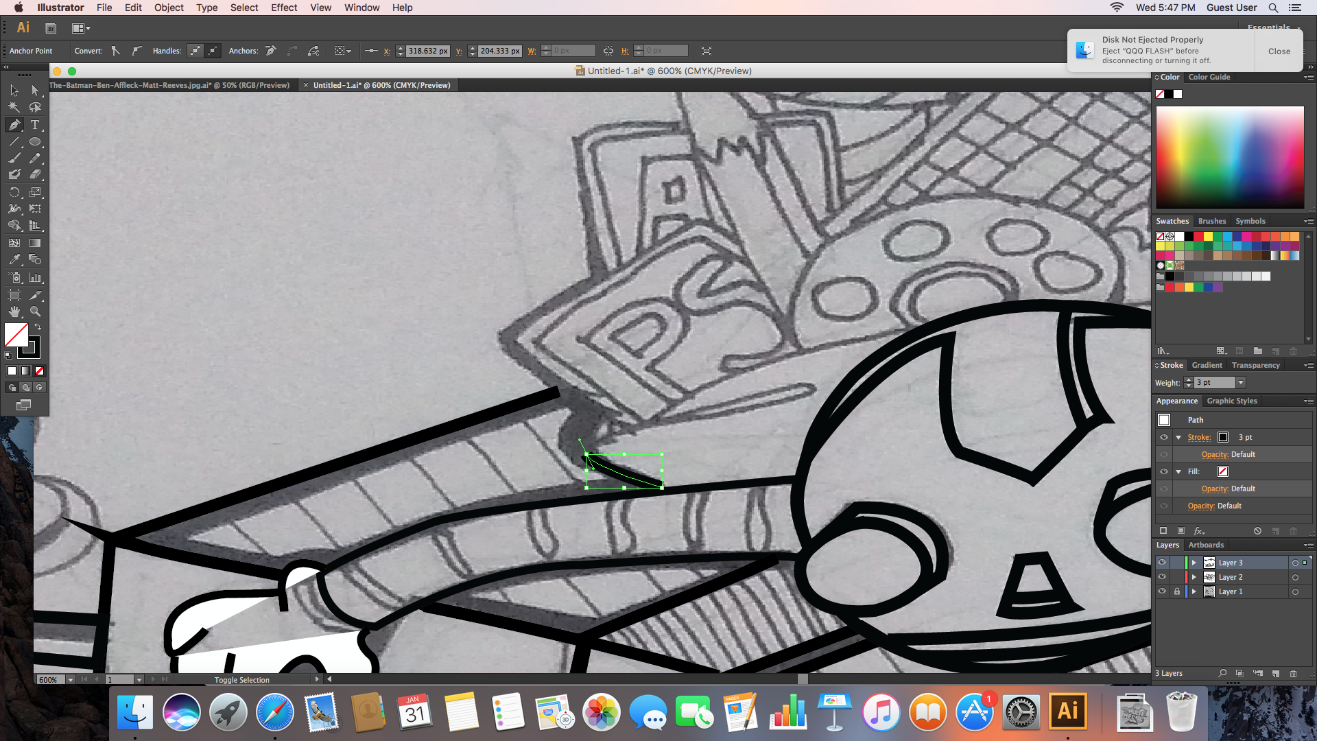
Task: Switch to Gradient panel tab
Action: pyautogui.click(x=1207, y=365)
